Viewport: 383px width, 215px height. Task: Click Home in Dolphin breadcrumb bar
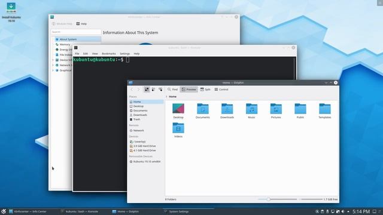tap(173, 97)
